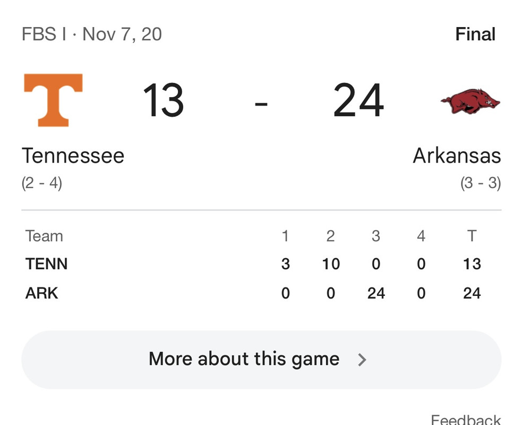Click the Tennessee orange T logo

coord(54,100)
